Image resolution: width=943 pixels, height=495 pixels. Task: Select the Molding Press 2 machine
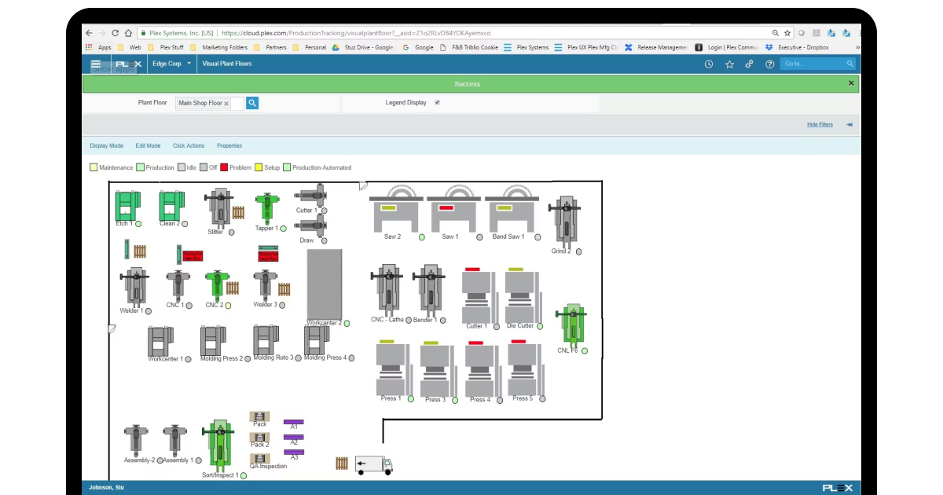click(x=213, y=341)
